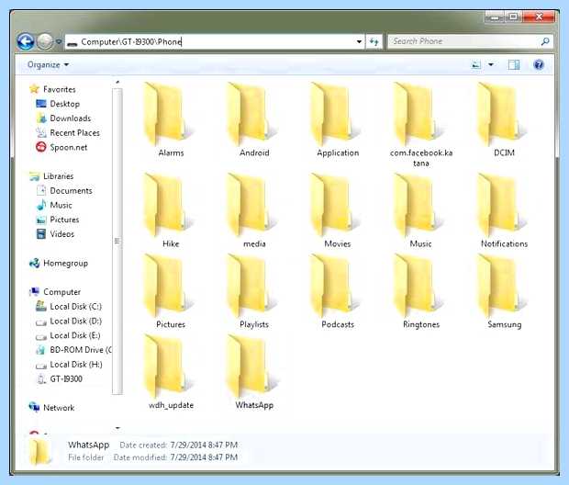Open Spoon.net in the navigation pane
The width and height of the screenshot is (569, 485).
[61, 147]
